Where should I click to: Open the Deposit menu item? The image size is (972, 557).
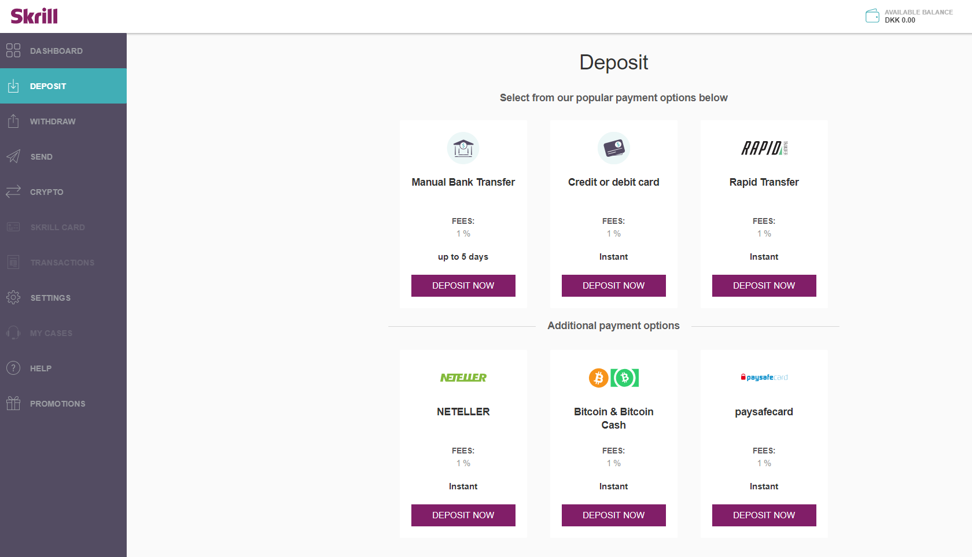[x=63, y=86]
